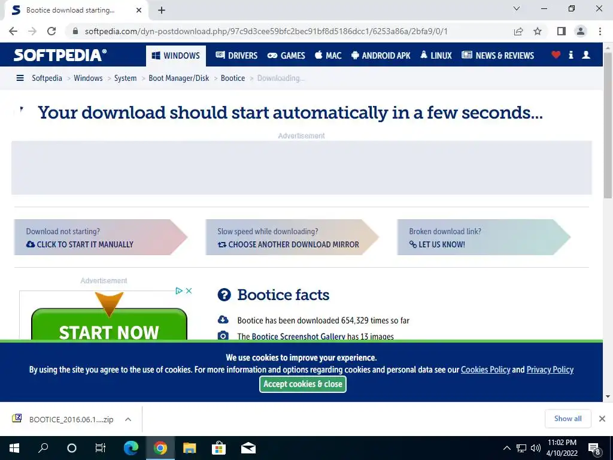The image size is (613, 460).
Task: Open taskbar search magnifier
Action: click(x=43, y=448)
